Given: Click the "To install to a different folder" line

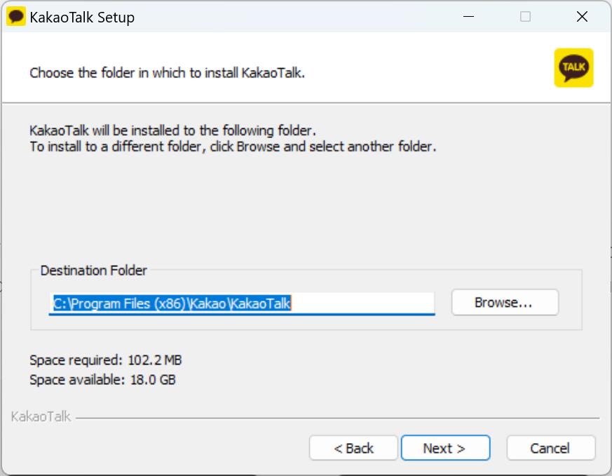Looking at the screenshot, I should pos(233,147).
